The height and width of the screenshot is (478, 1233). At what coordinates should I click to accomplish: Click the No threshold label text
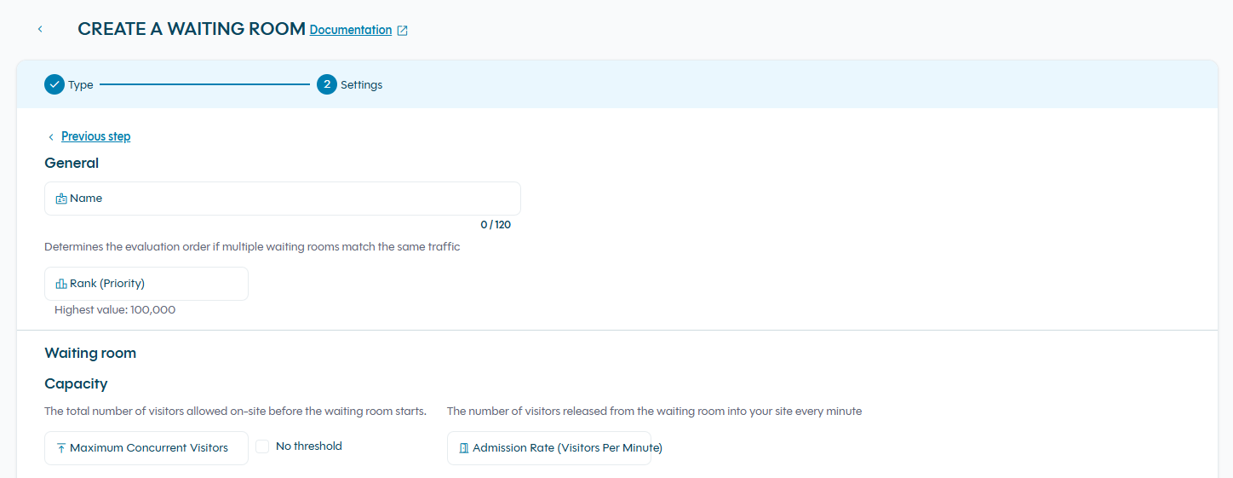pyautogui.click(x=309, y=446)
